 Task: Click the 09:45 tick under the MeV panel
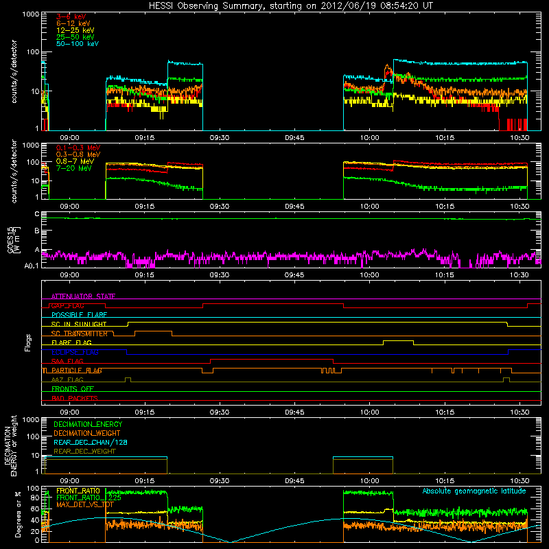click(294, 207)
